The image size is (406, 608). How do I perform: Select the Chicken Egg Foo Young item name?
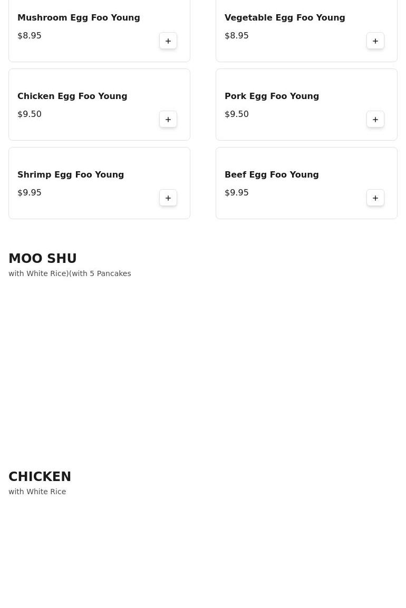pyautogui.click(x=72, y=96)
